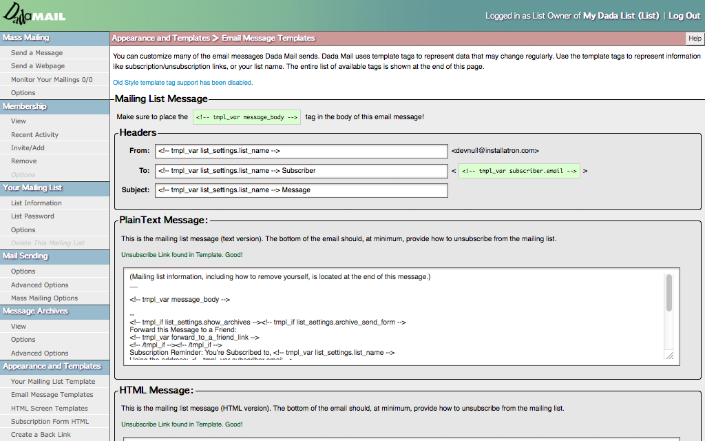Click into the To header field
The width and height of the screenshot is (705, 441).
pyautogui.click(x=302, y=170)
